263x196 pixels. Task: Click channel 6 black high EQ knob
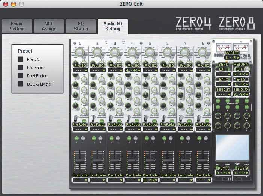click(x=163, y=75)
